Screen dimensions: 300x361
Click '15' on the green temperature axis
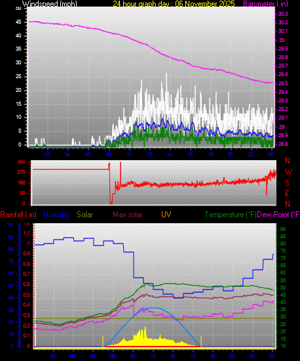(283, 339)
